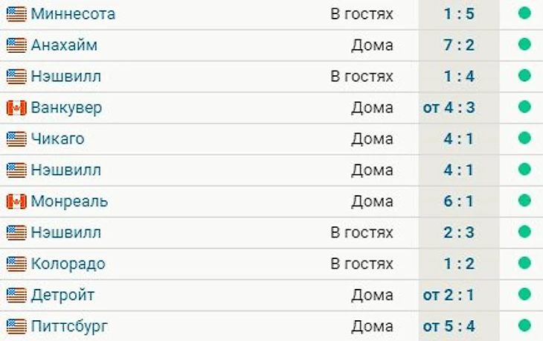543x341 pixels.
Task: Click the US flag beside Миннесота
Action: coord(16,14)
